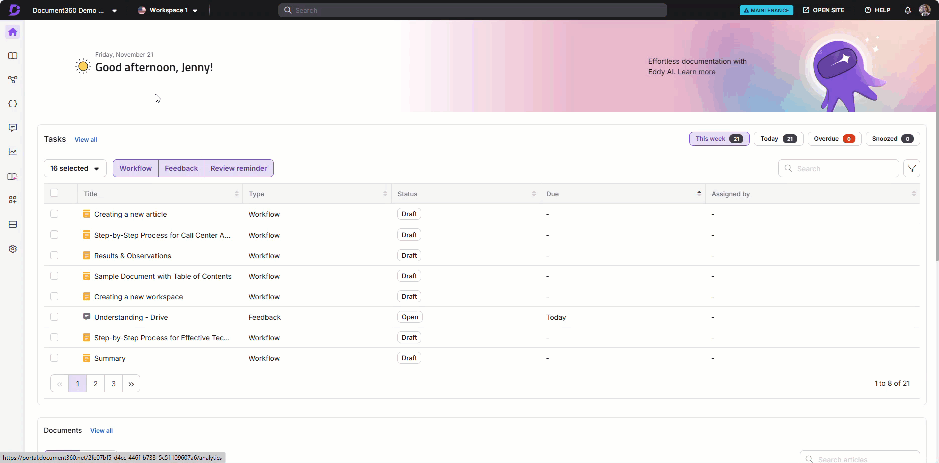Click the notifications bell icon
The height and width of the screenshot is (463, 939).
pyautogui.click(x=907, y=10)
